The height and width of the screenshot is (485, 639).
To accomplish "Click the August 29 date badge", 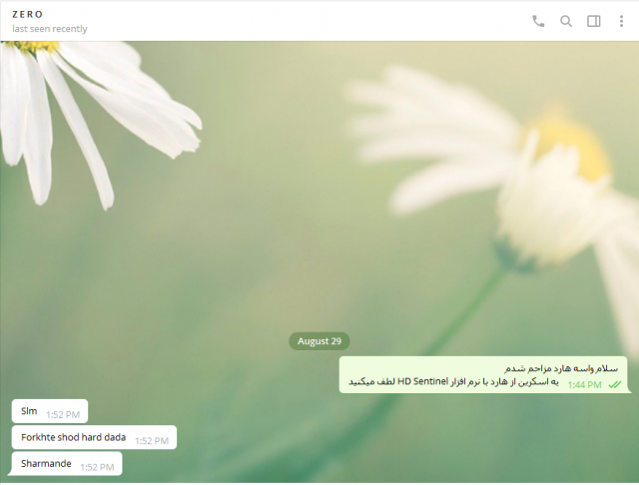I will [319, 341].
